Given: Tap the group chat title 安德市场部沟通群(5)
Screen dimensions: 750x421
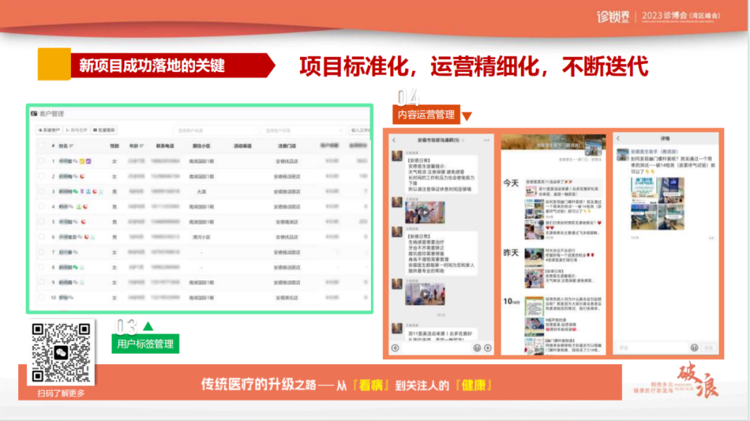Looking at the screenshot, I should 438,140.
